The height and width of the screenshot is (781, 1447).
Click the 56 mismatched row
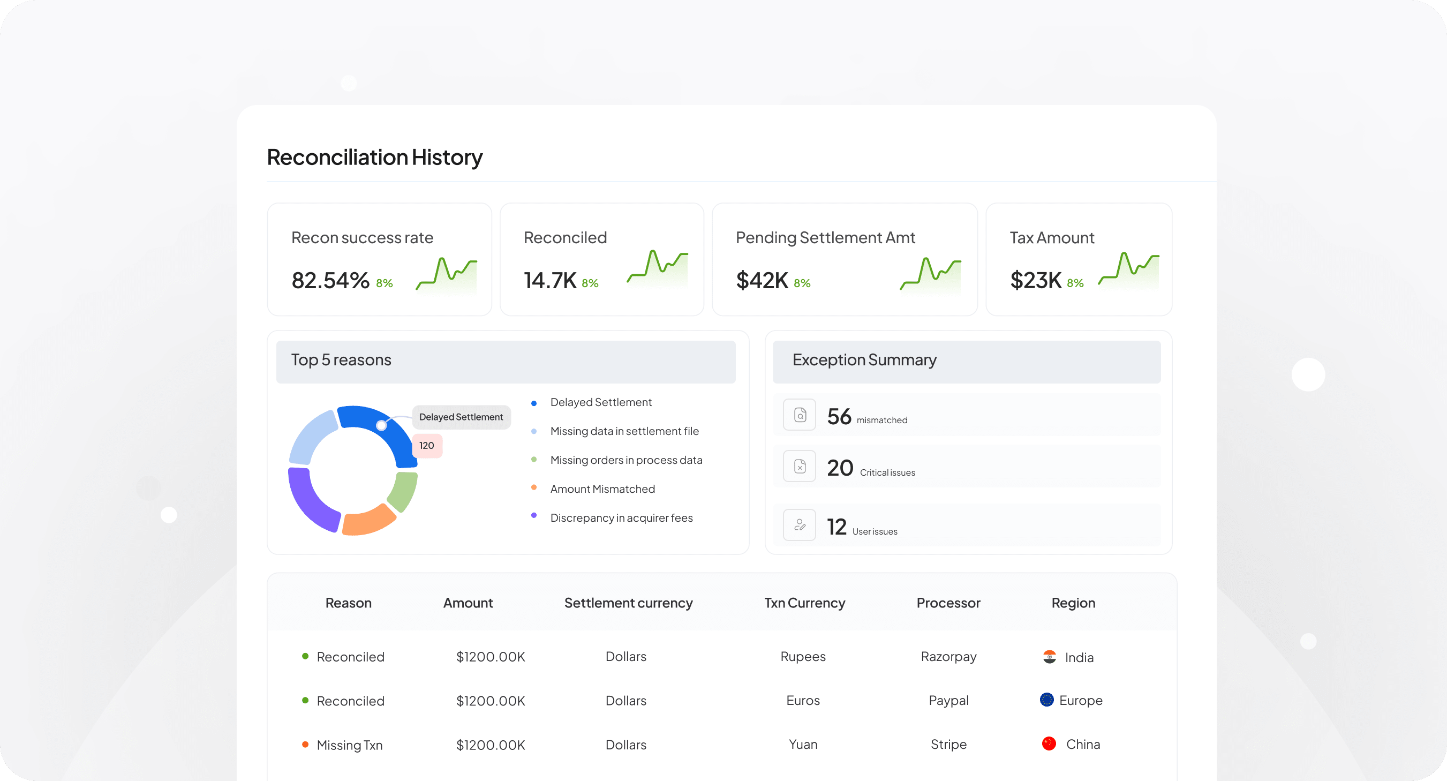[967, 415]
